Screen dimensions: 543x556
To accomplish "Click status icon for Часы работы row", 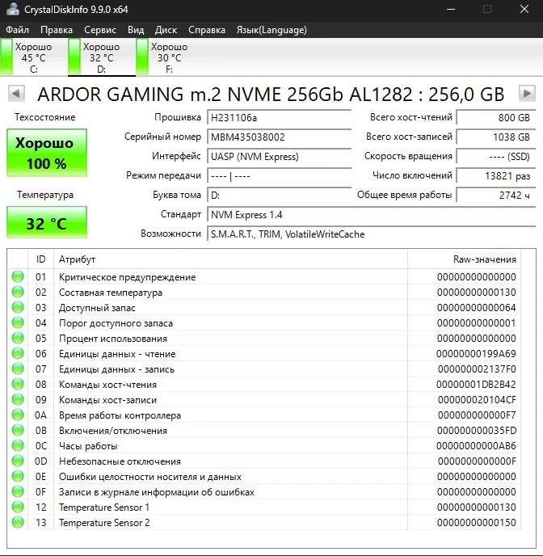I will (18, 446).
